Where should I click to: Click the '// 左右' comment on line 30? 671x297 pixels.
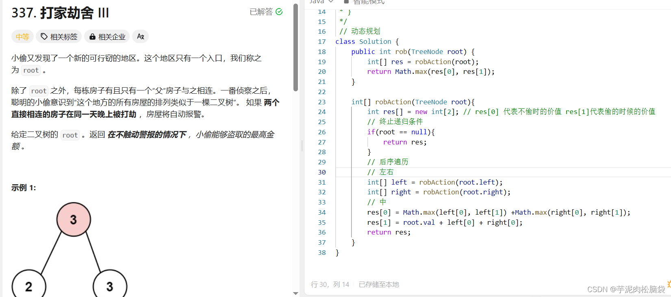click(x=380, y=172)
